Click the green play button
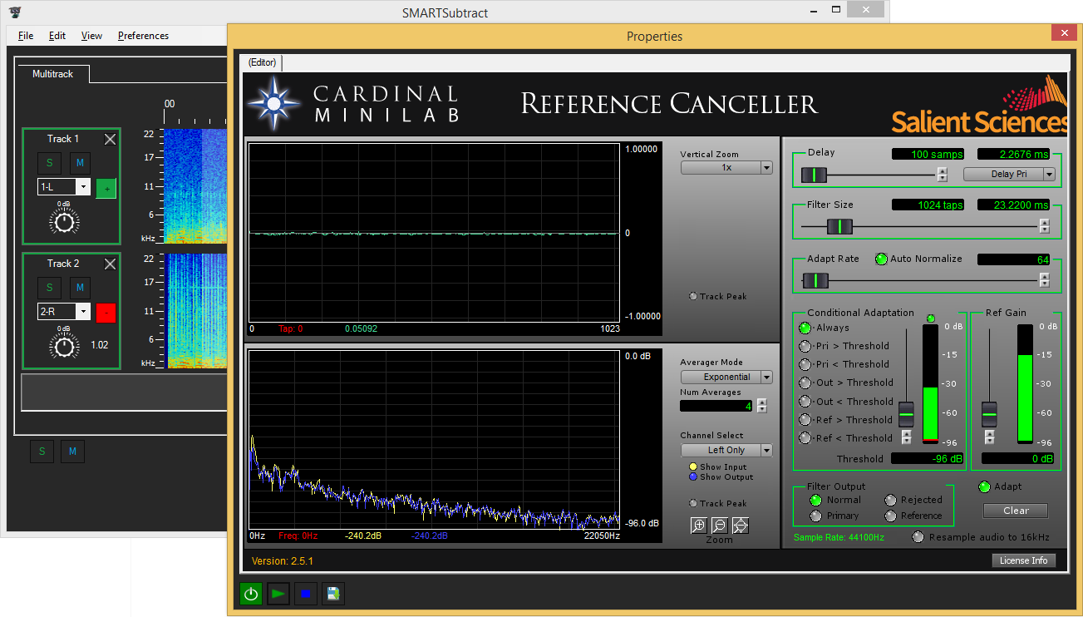The image size is (1083, 617). click(278, 594)
